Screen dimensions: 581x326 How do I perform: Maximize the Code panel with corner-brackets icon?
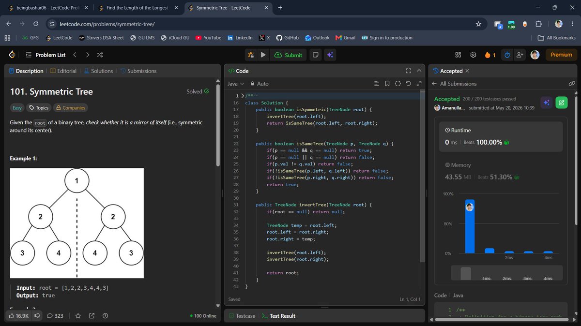pyautogui.click(x=408, y=71)
